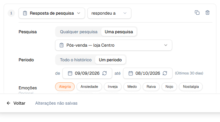
Task: Open the Resposta de pesquisa dropdown
Action: tap(52, 13)
